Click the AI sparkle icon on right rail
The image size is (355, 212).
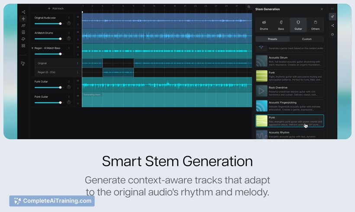[x=332, y=17]
